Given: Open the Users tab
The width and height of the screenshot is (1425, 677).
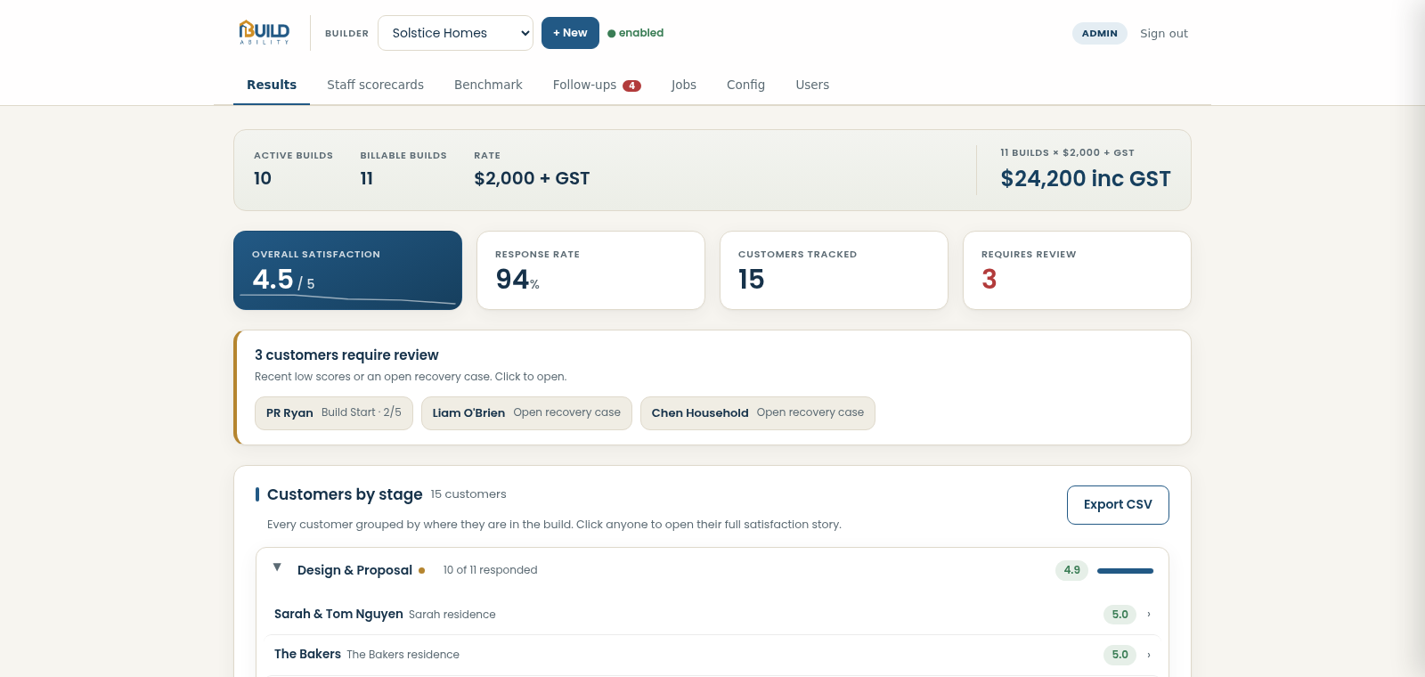Looking at the screenshot, I should (x=812, y=85).
